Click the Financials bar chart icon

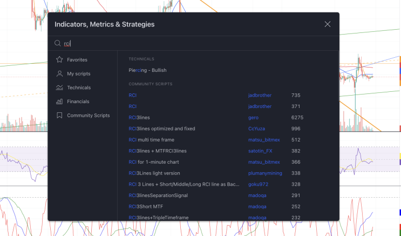click(x=59, y=102)
